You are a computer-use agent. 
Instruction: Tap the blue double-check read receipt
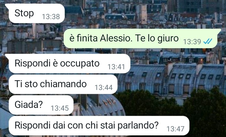click(x=208, y=42)
